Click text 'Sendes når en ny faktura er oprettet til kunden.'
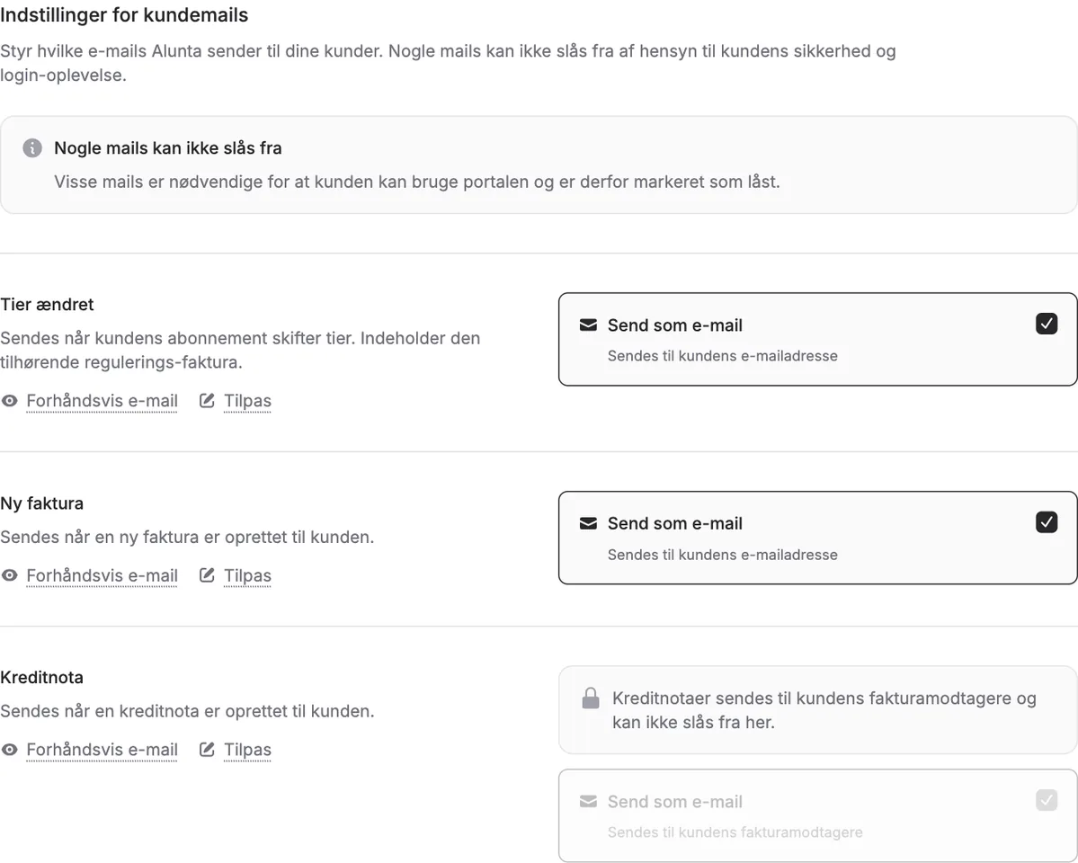The image size is (1078, 863). [x=187, y=537]
